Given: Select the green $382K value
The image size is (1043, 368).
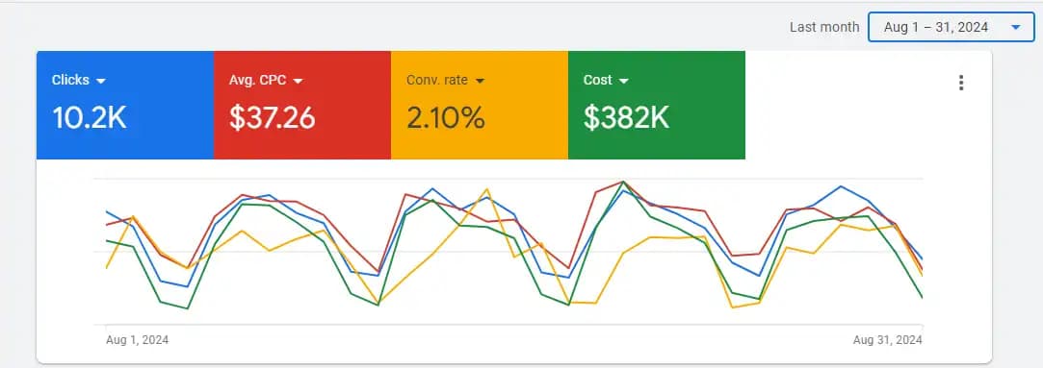Looking at the screenshot, I should tap(626, 118).
